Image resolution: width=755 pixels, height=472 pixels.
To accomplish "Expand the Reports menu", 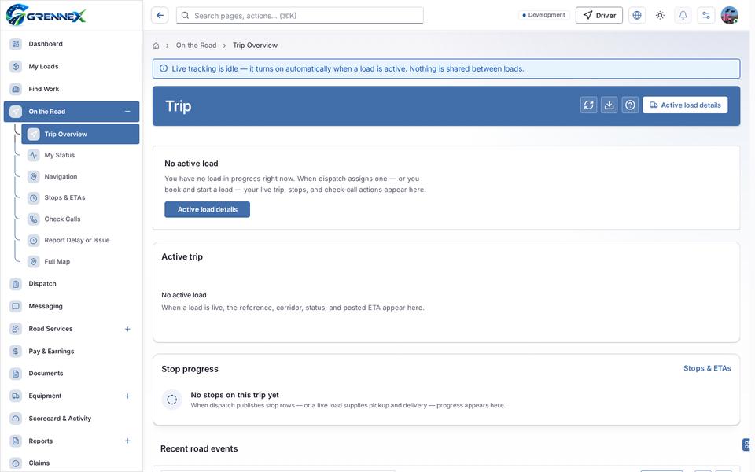I will pyautogui.click(x=127, y=441).
